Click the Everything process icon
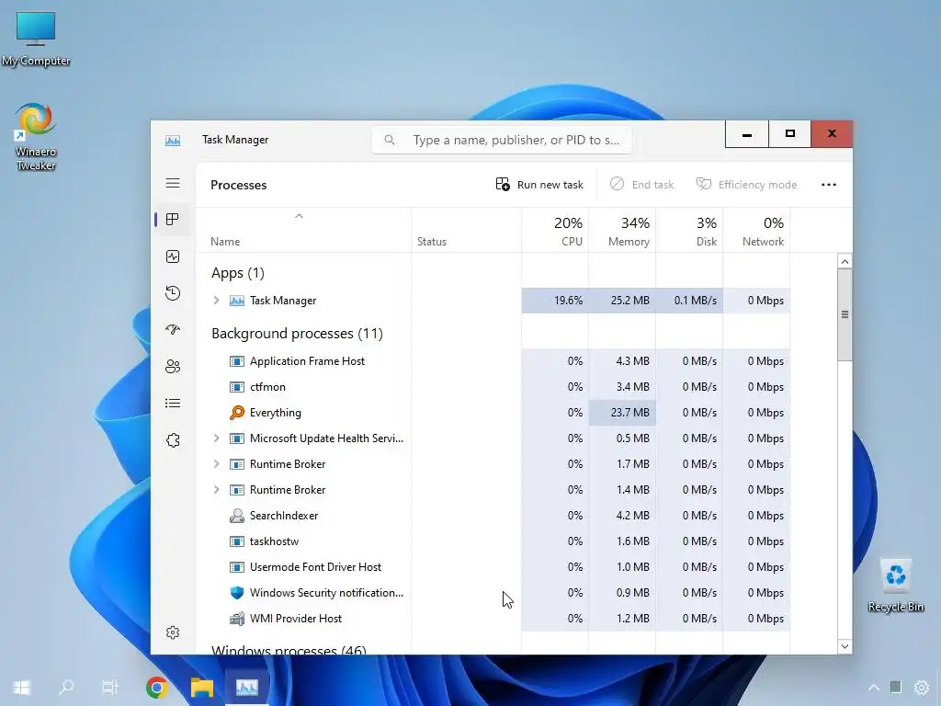This screenshot has height=706, width=941. [237, 413]
